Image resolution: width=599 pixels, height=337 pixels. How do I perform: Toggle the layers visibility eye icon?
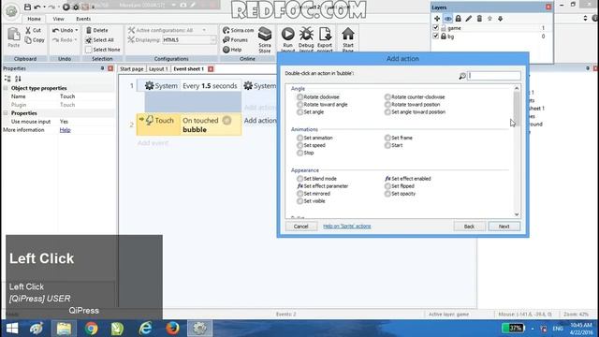coord(447,19)
